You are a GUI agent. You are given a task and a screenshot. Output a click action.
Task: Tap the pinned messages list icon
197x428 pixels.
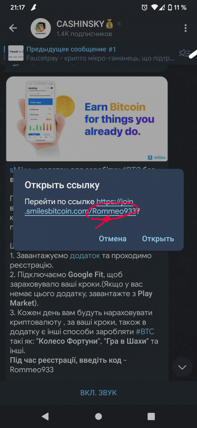(x=184, y=53)
